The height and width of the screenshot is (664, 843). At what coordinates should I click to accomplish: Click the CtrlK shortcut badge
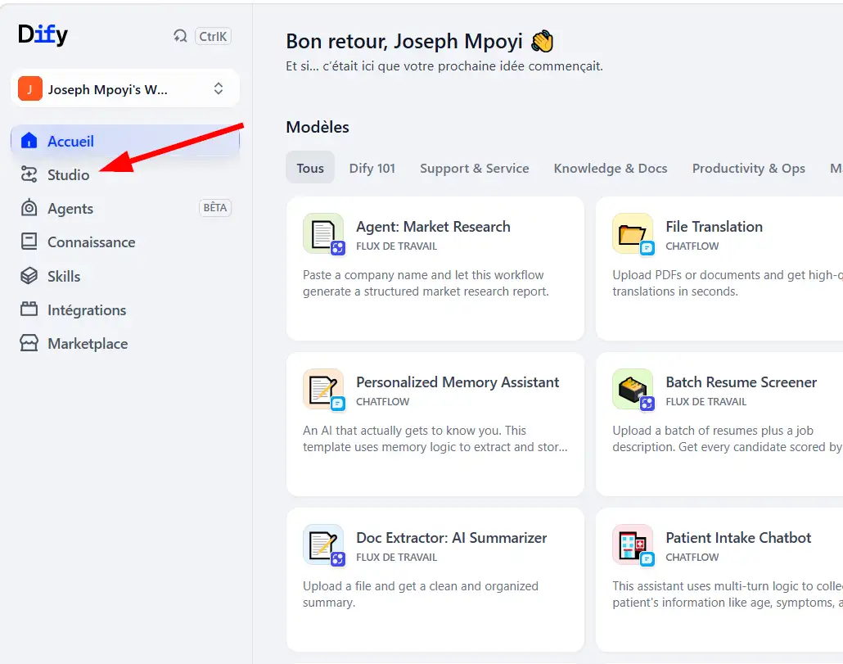[213, 36]
